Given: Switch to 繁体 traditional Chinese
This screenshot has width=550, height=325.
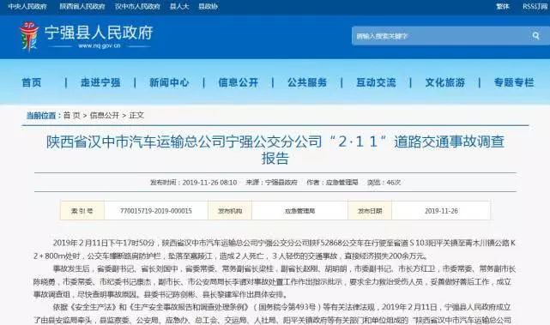Looking at the screenshot, I should [503, 6].
